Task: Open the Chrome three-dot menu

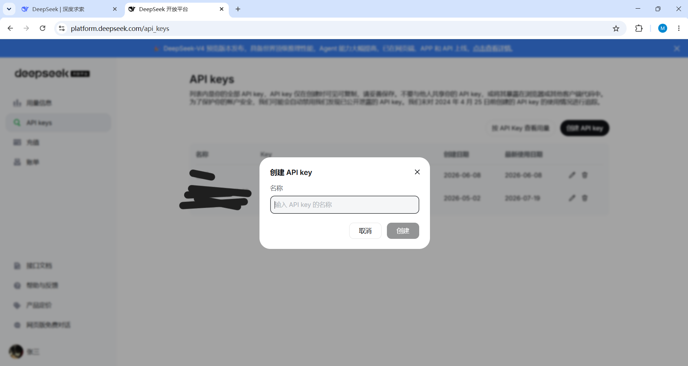Action: (x=679, y=28)
